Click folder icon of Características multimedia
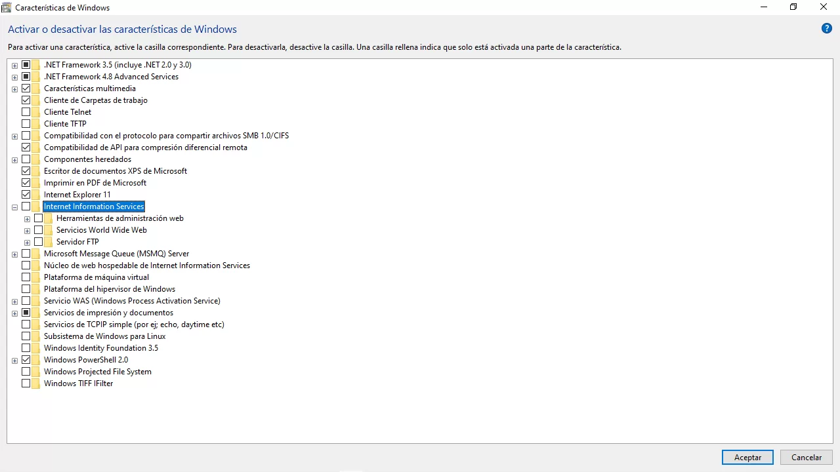 click(x=36, y=88)
